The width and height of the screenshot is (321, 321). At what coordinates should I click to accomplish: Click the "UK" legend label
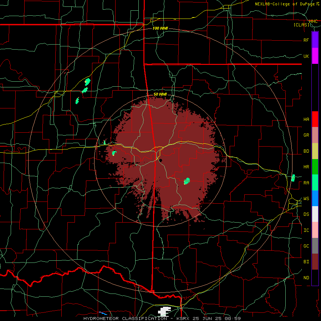click(x=306, y=56)
